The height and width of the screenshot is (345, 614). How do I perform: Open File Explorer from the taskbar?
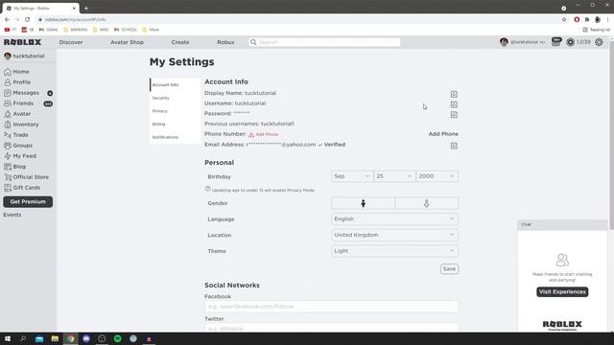55,338
